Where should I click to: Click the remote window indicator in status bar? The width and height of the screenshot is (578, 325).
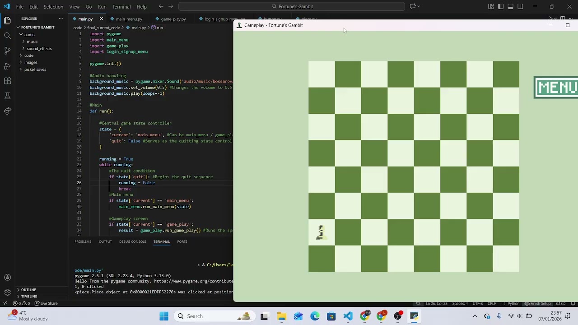point(5,303)
